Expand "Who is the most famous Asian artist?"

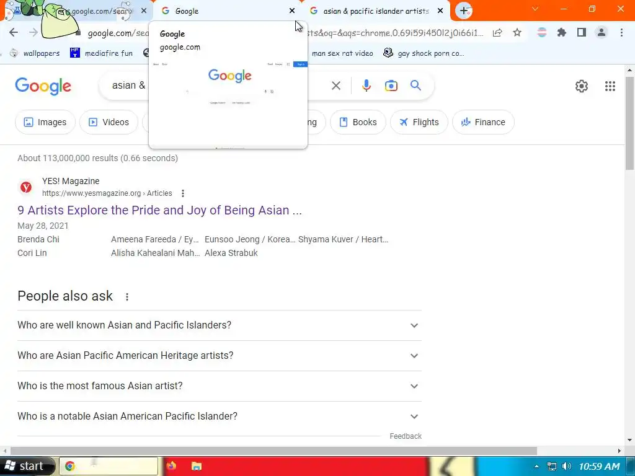click(219, 386)
